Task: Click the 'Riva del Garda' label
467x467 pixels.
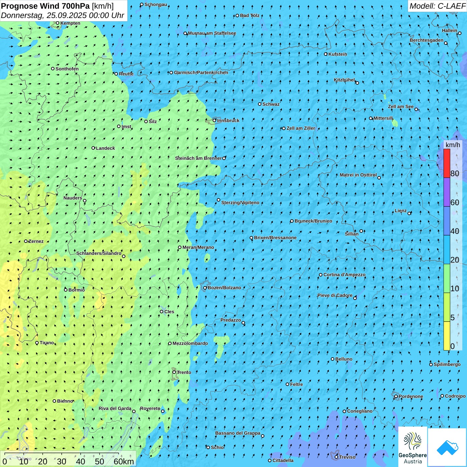Action: pyautogui.click(x=115, y=408)
